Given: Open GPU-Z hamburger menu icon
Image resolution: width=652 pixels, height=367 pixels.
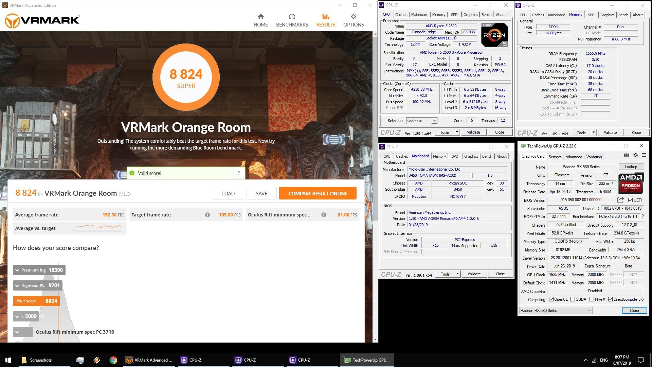Looking at the screenshot, I should click(644, 155).
